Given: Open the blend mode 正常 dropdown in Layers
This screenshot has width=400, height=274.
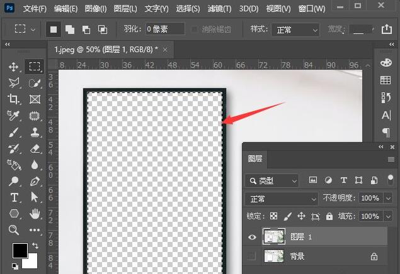Looking at the screenshot, I should [282, 199].
